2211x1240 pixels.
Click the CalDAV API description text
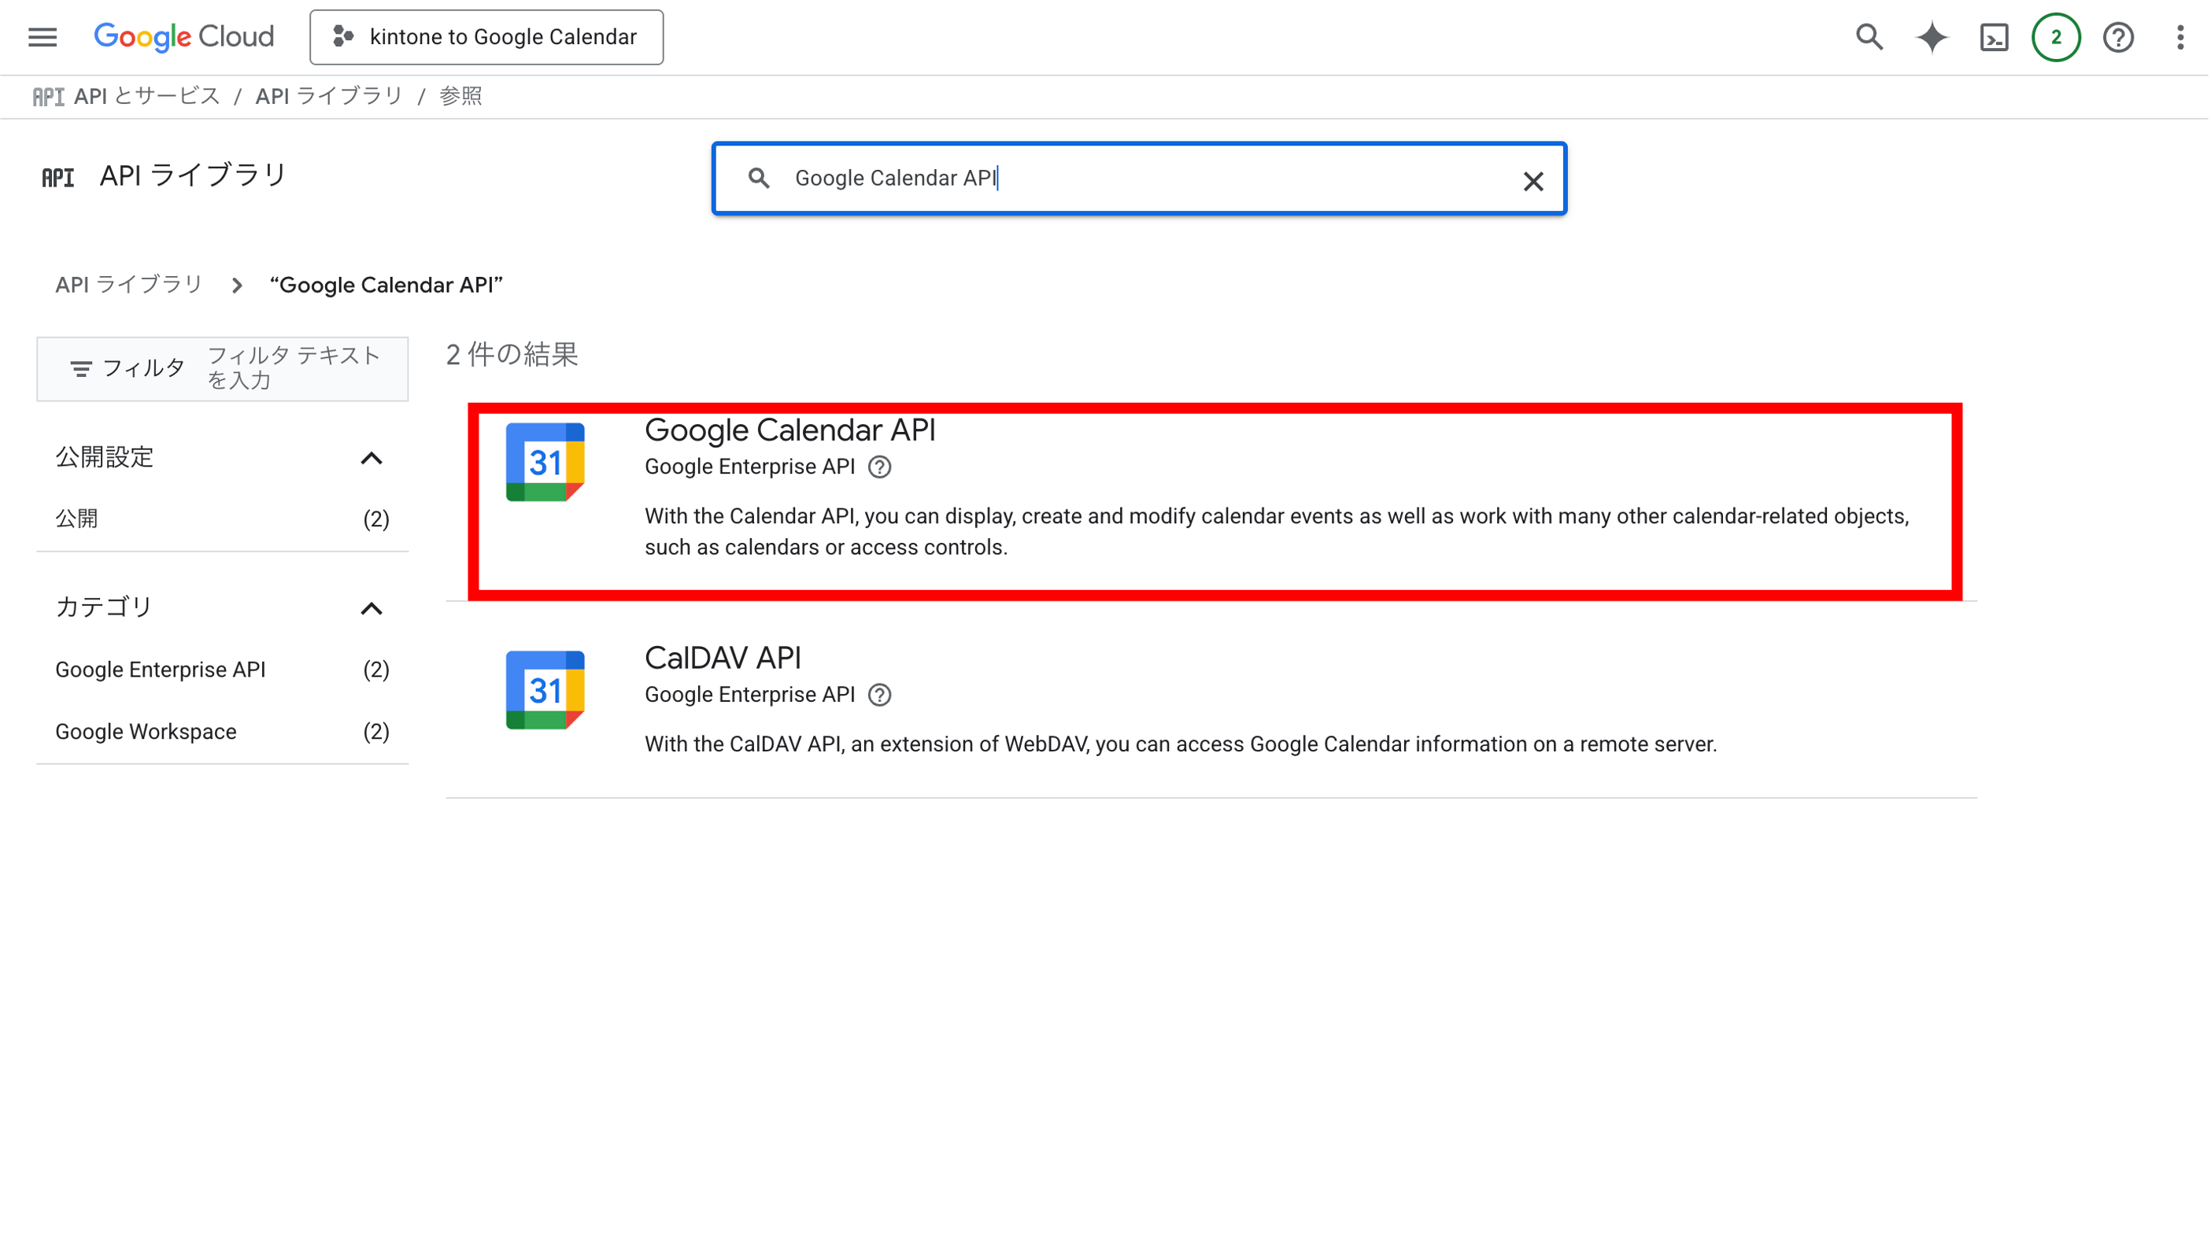click(x=1181, y=744)
